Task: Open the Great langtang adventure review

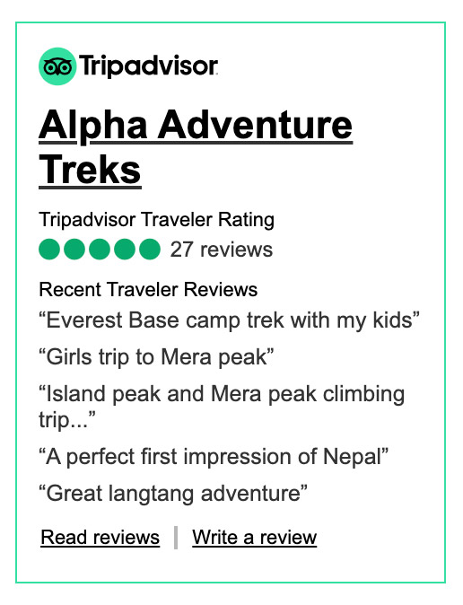Action: pos(173,494)
